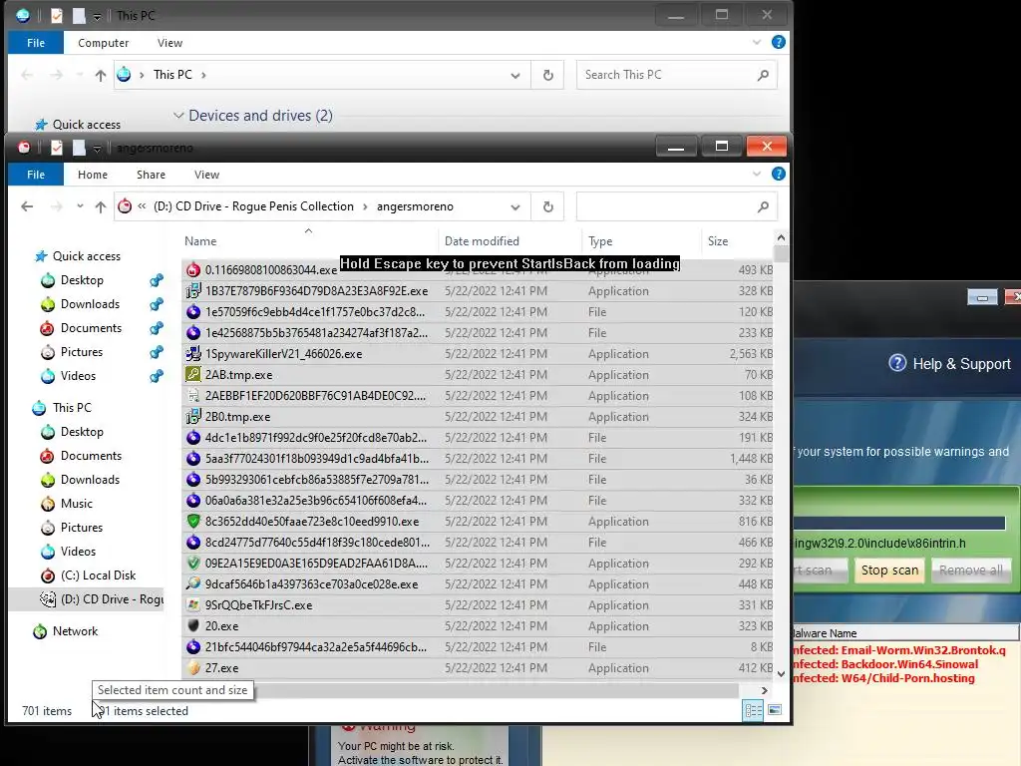Sort by Size column
Image resolution: width=1021 pixels, height=766 pixels.
coord(718,241)
